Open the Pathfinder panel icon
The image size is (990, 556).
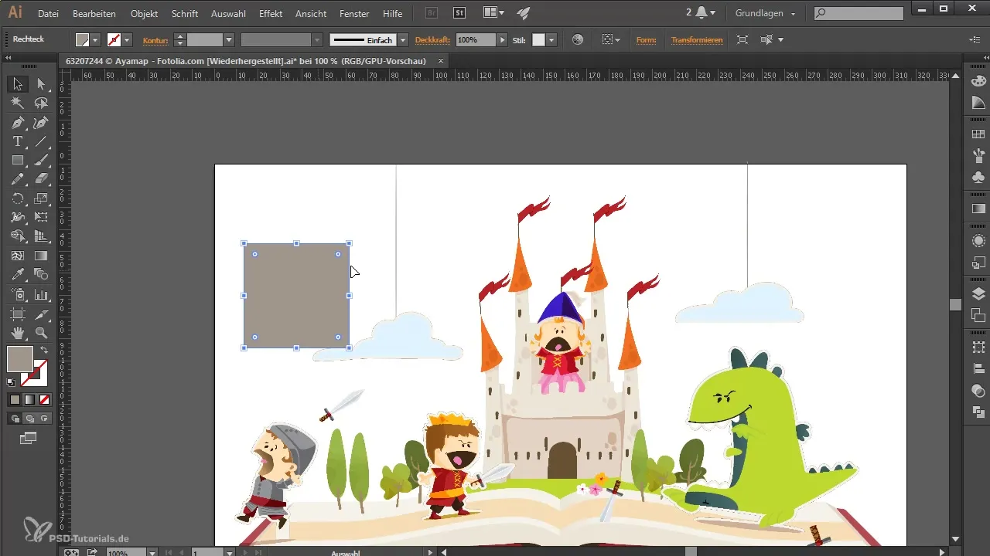point(978,412)
